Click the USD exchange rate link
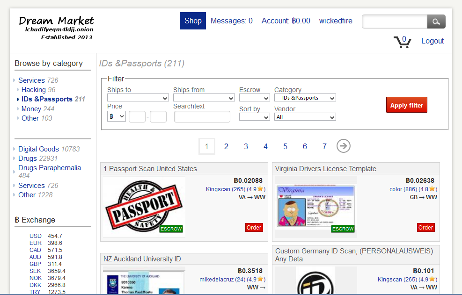462x295 pixels. coord(36,236)
